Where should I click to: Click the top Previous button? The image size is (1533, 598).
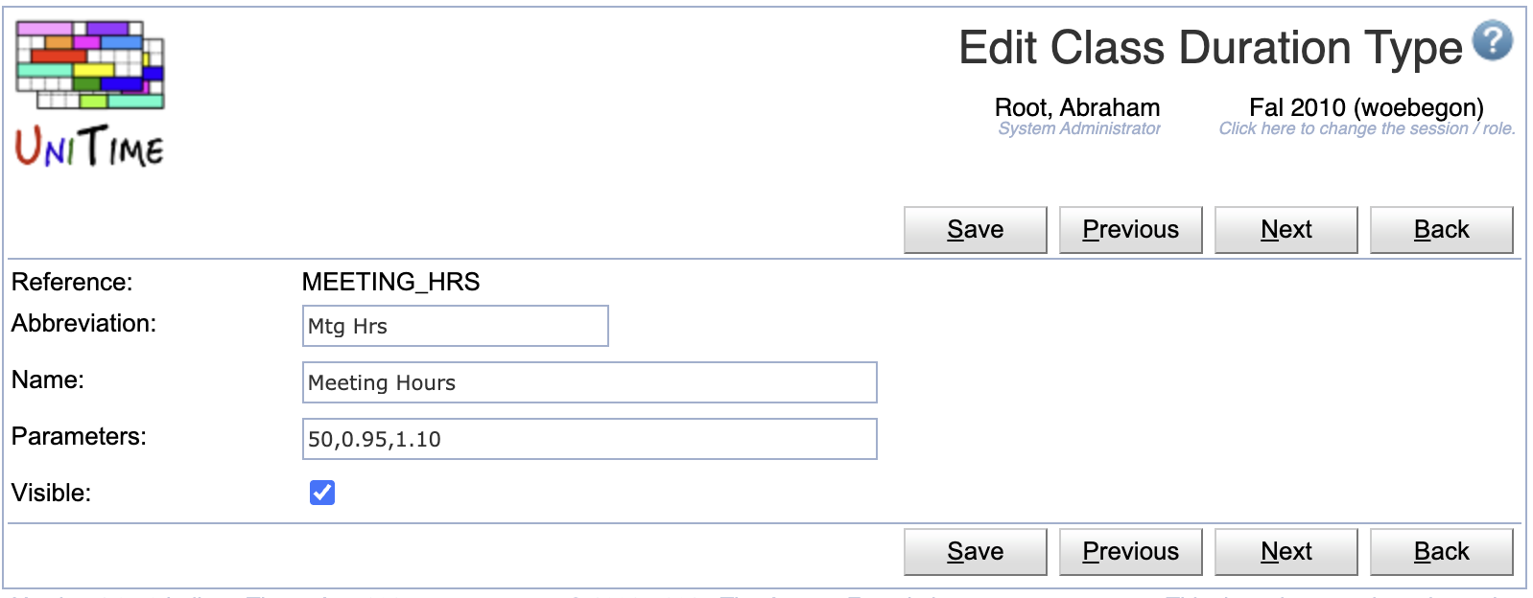pyautogui.click(x=1131, y=230)
